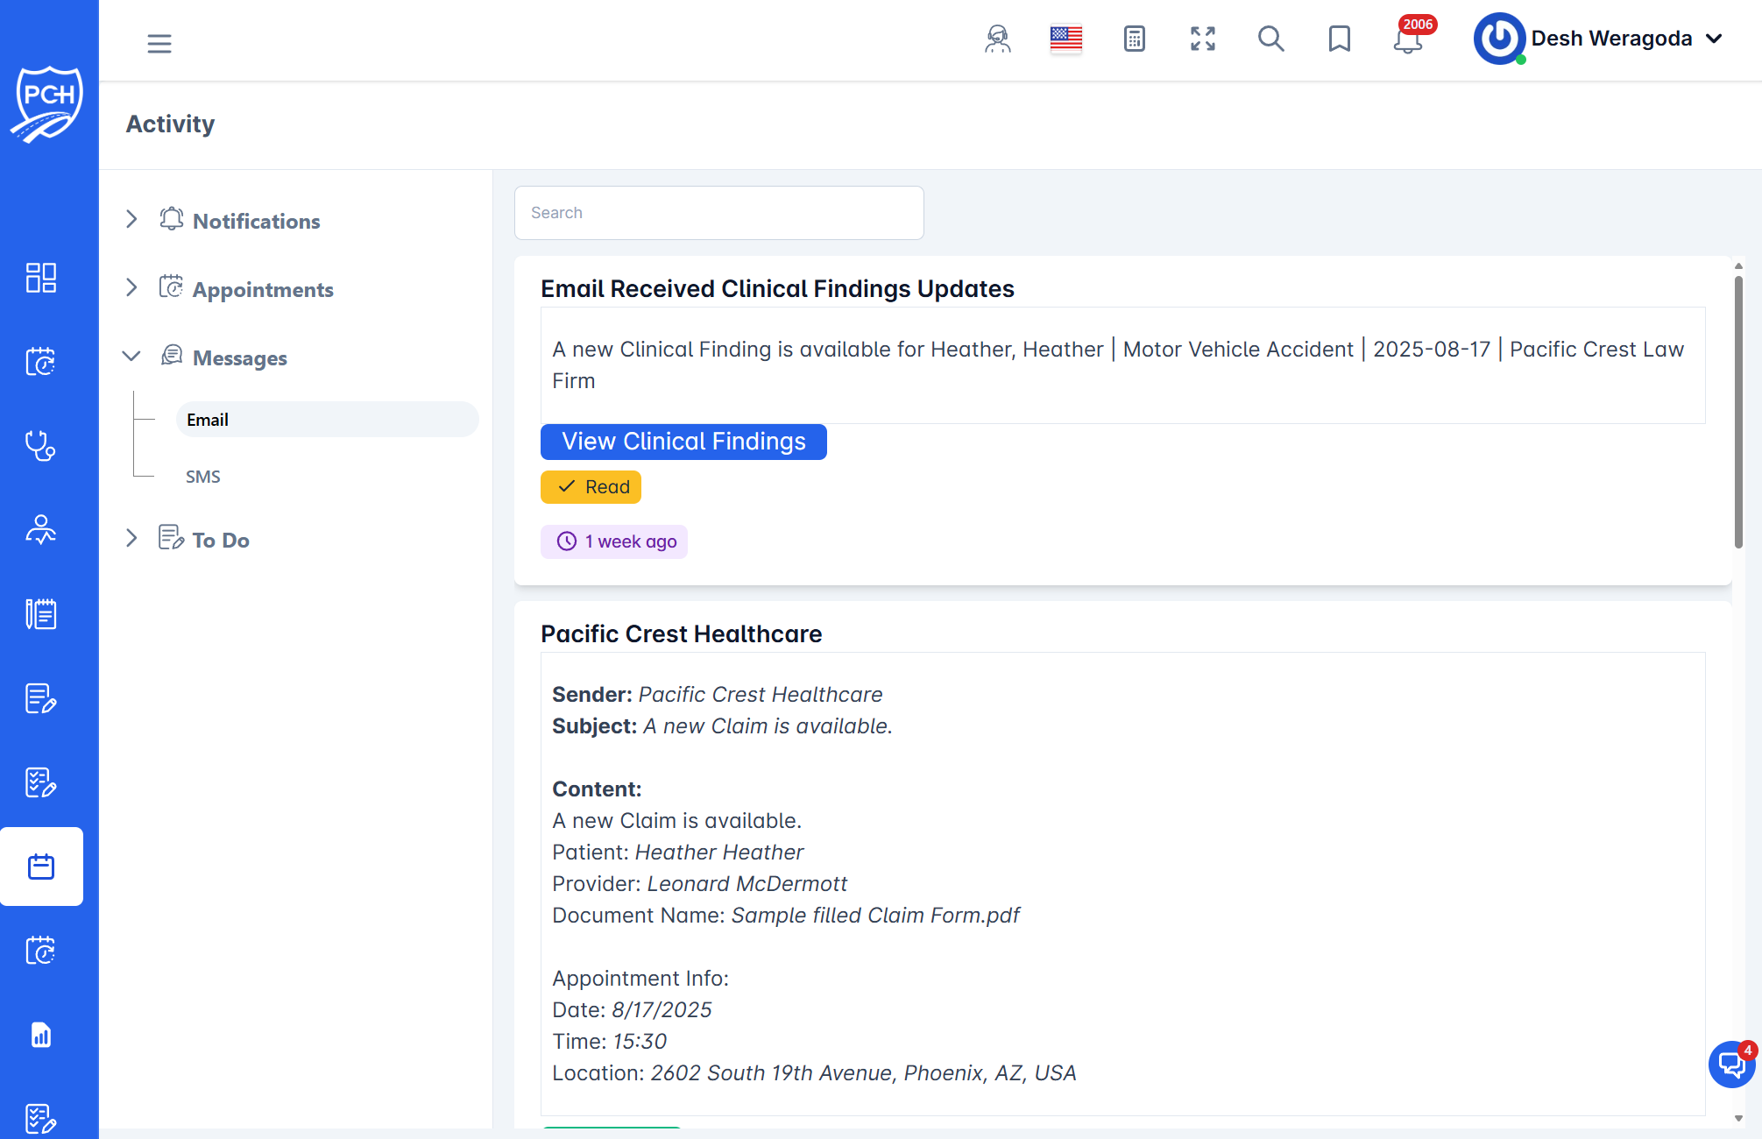This screenshot has width=1762, height=1139.
Task: Click the View Clinical Findings button
Action: point(683,442)
